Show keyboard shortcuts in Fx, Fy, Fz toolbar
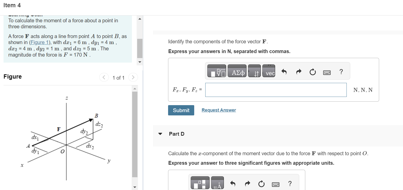Screen dimensions: 403x190 (x=327, y=73)
